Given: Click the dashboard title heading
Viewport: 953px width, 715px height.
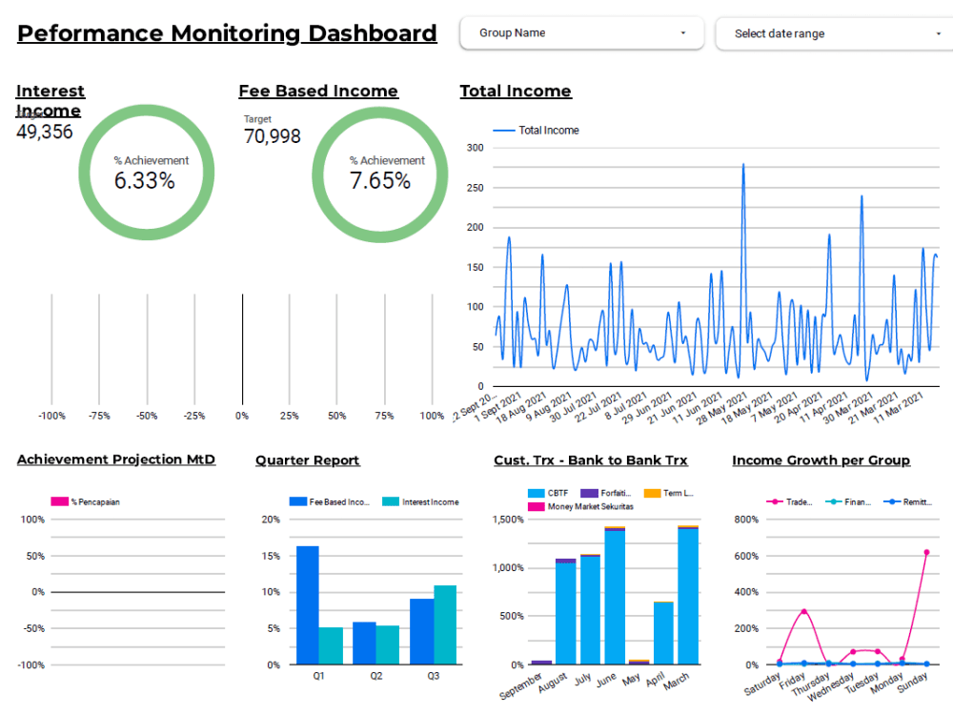Looking at the screenshot, I should [227, 32].
